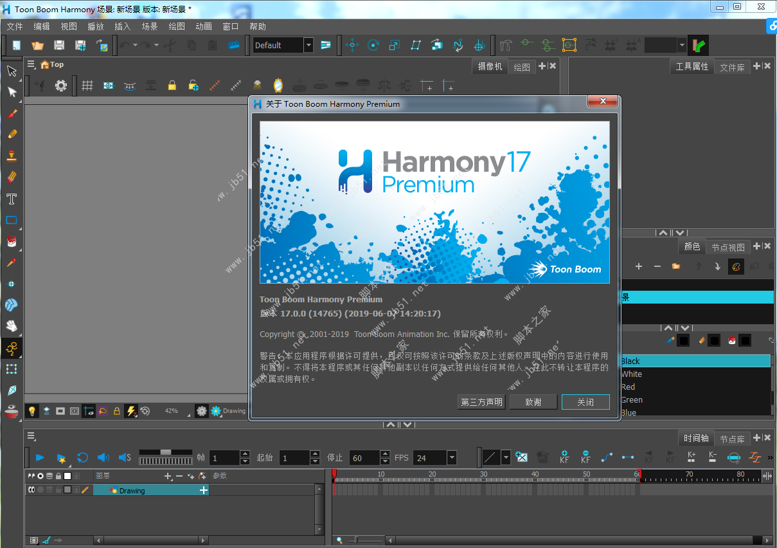Pick the Text tool
The image size is (777, 548).
[x=12, y=199]
